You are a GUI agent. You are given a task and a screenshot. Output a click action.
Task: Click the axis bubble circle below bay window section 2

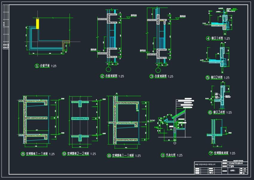pyautogui.click(x=108, y=69)
